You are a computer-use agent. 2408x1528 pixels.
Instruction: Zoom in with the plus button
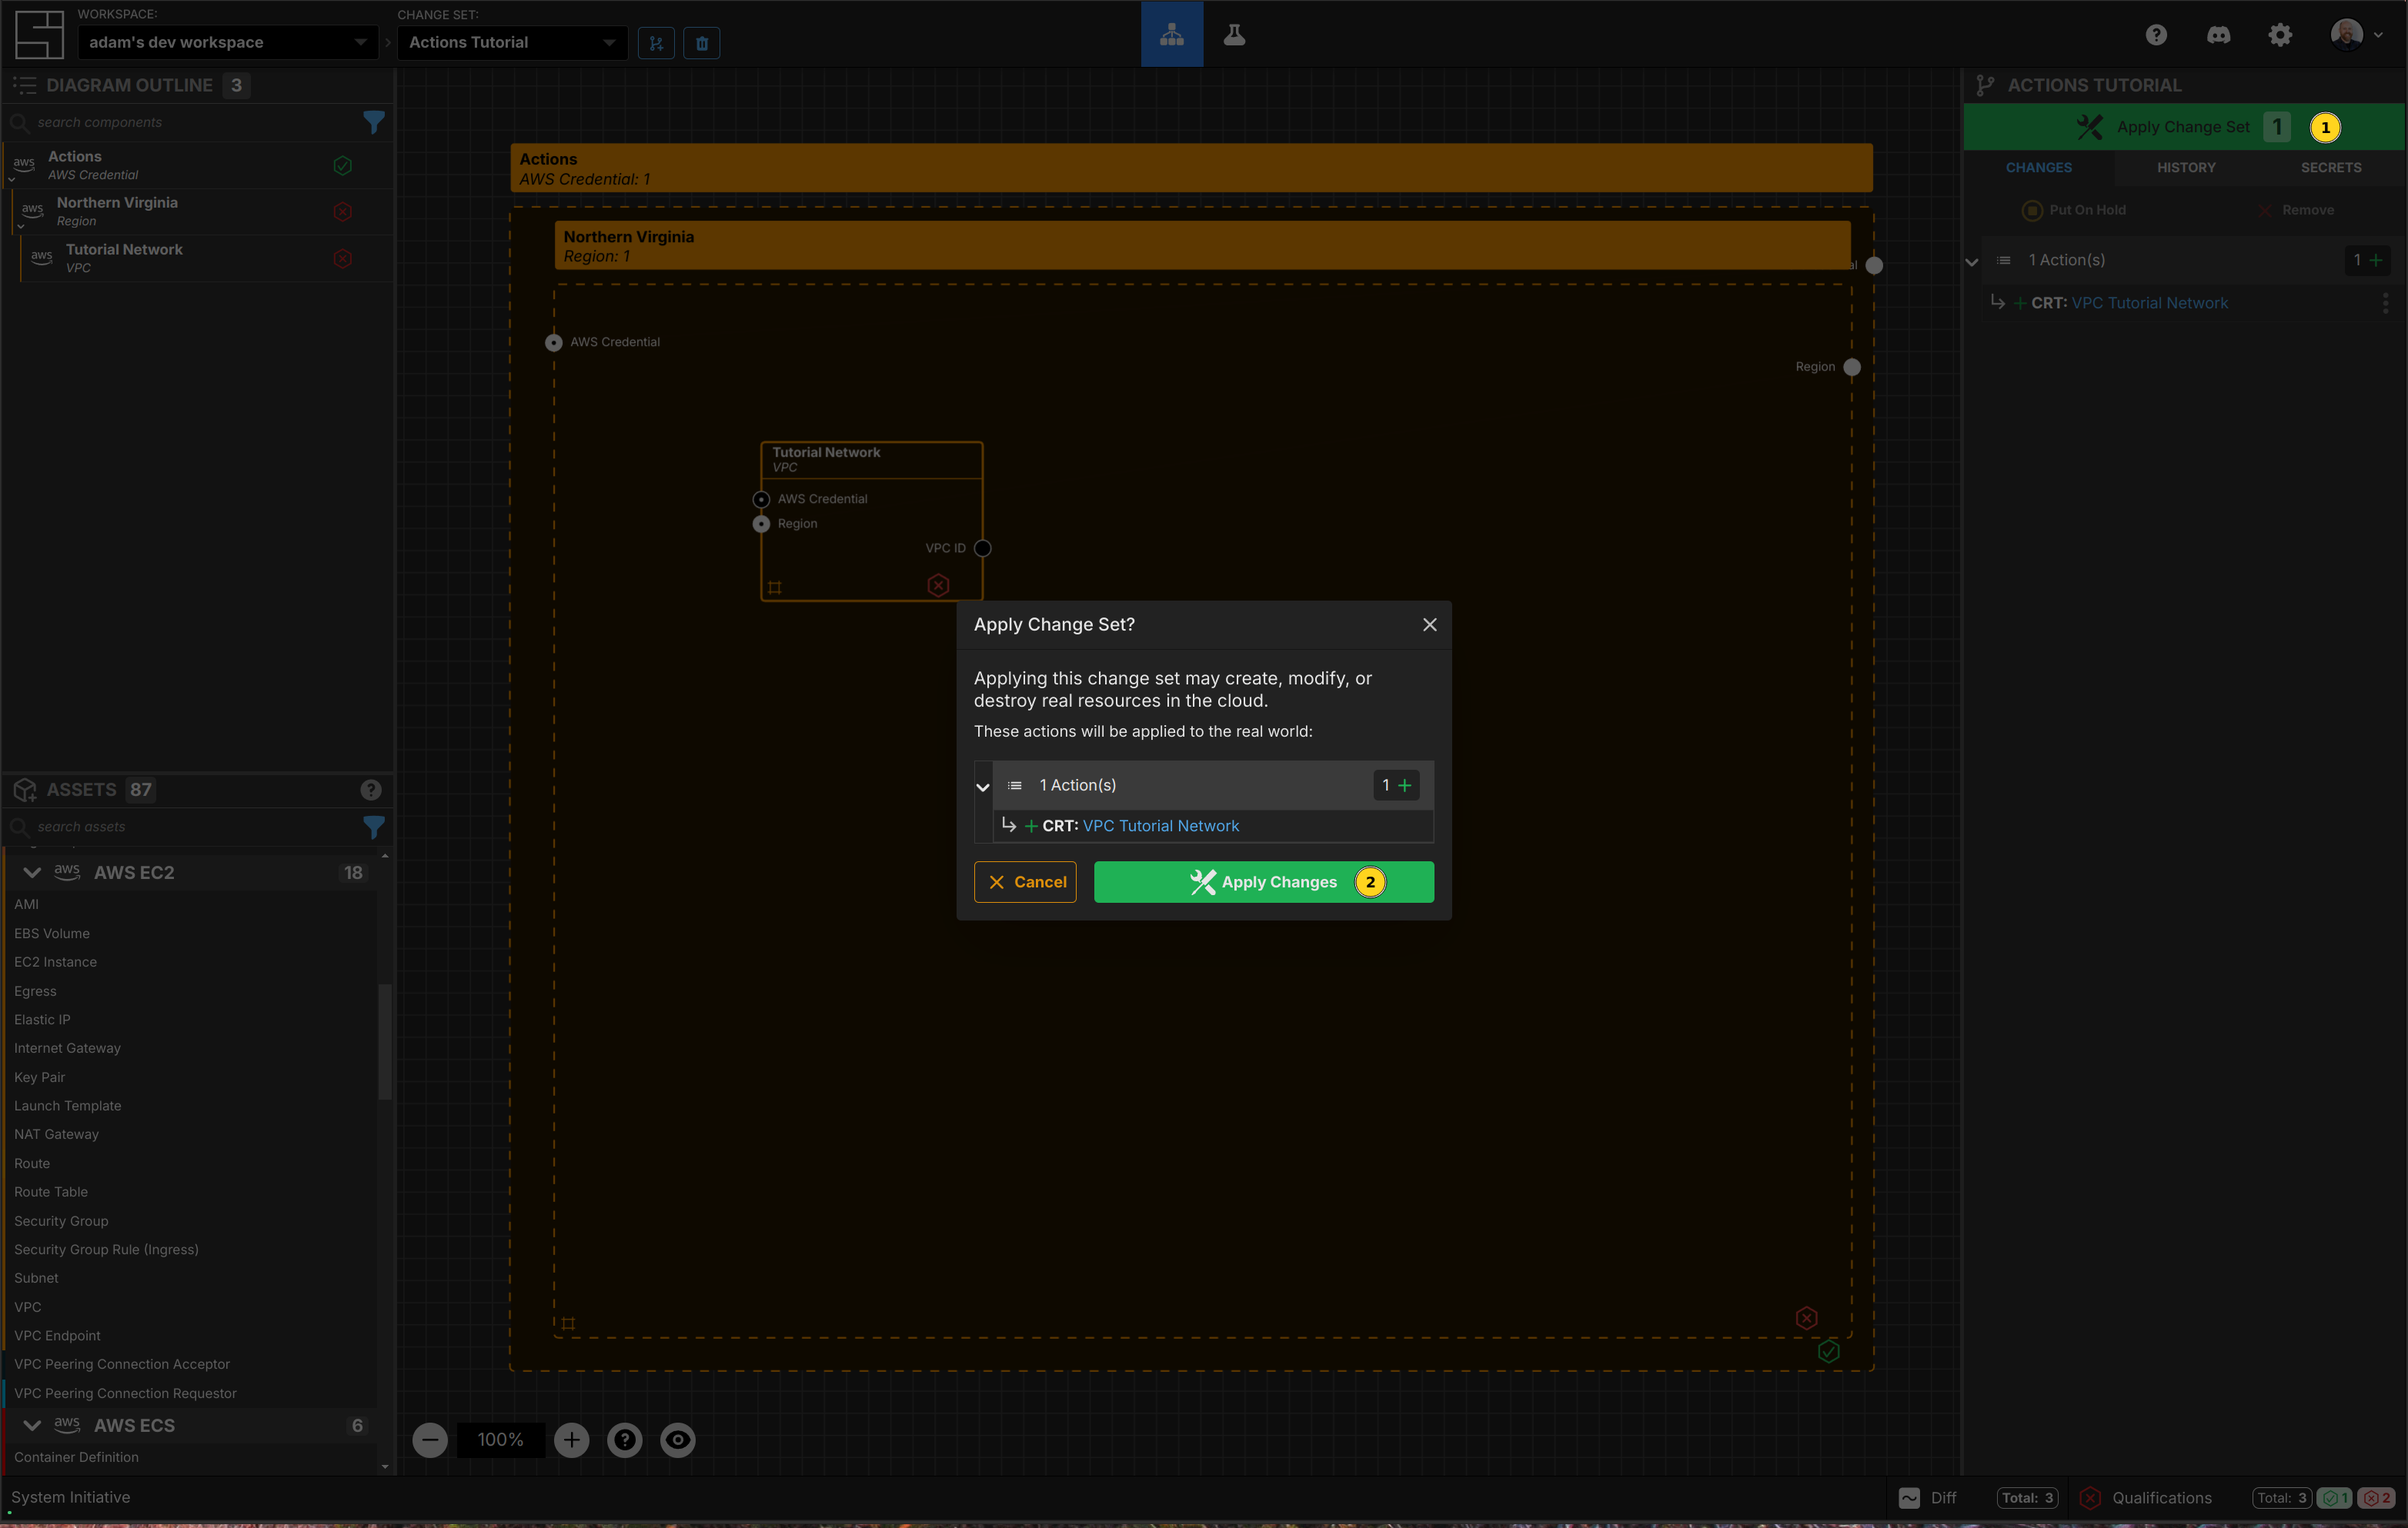[572, 1440]
